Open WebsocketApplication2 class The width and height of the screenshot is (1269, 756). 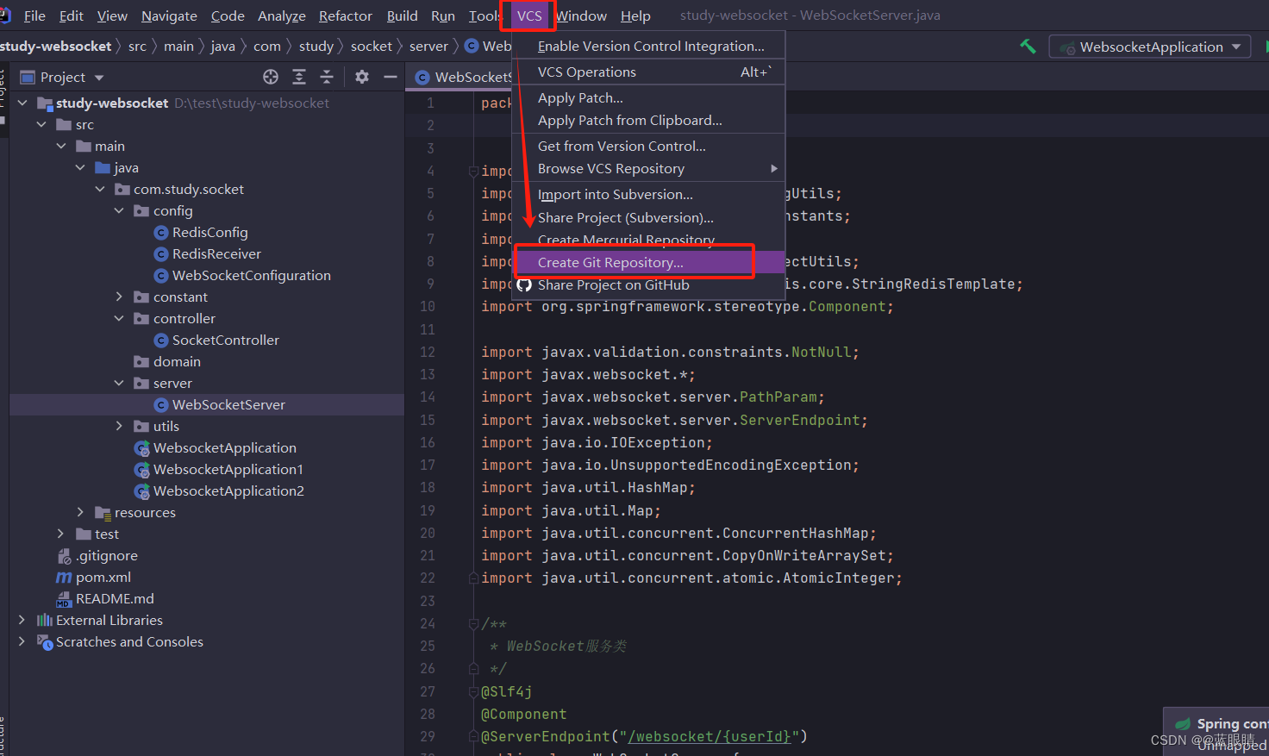(228, 490)
